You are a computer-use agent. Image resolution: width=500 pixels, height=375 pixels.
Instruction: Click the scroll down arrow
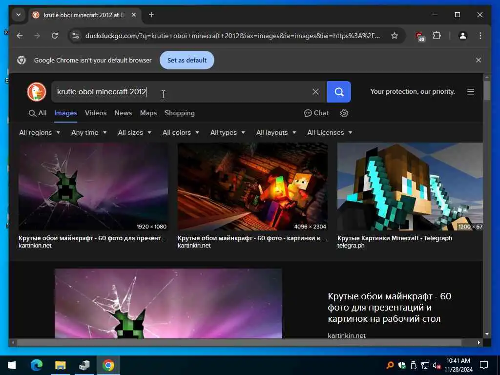click(487, 334)
